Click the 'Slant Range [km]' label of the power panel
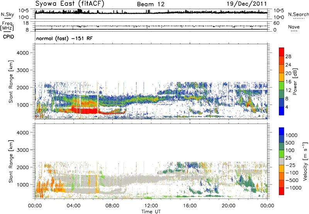This screenshot has width=309, height=214. 11,82
